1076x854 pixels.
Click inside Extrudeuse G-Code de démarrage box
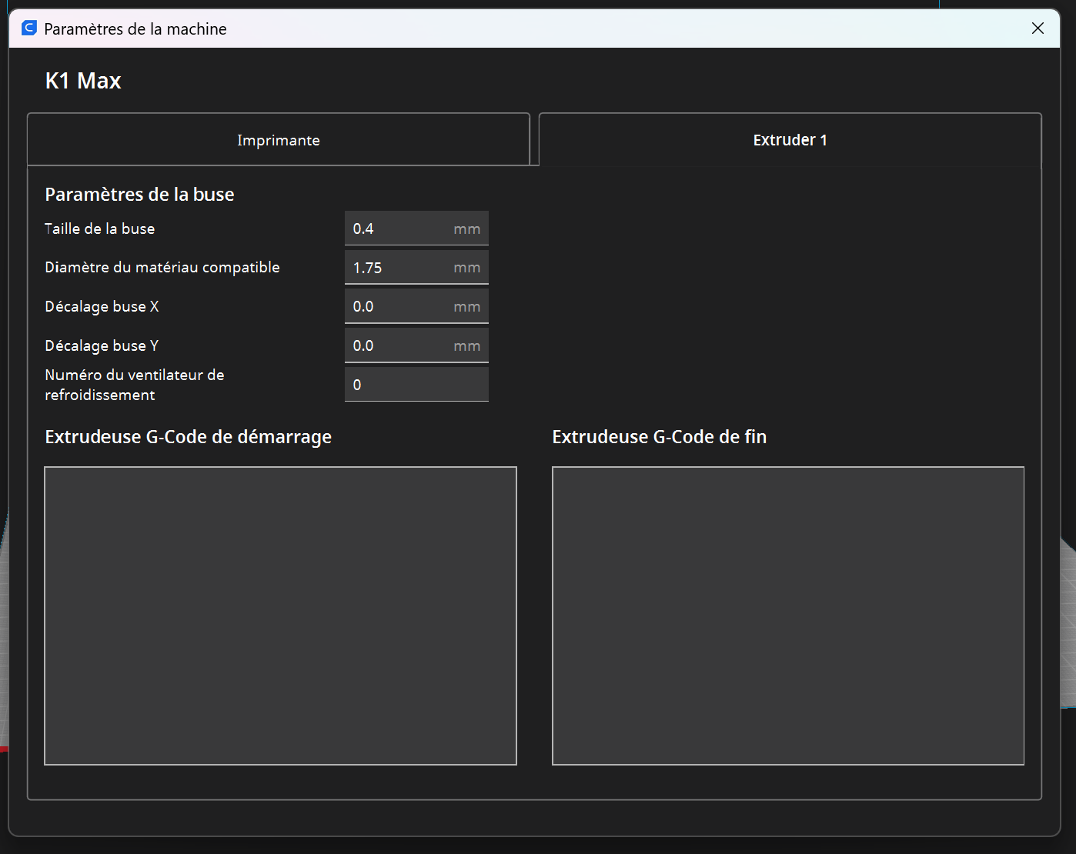(x=280, y=615)
